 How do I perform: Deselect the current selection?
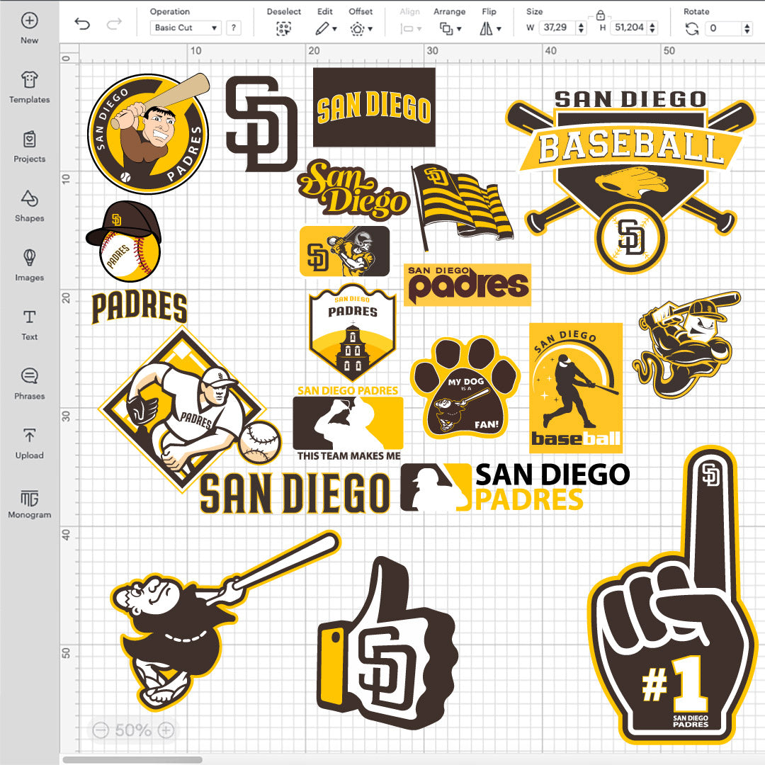tap(283, 28)
